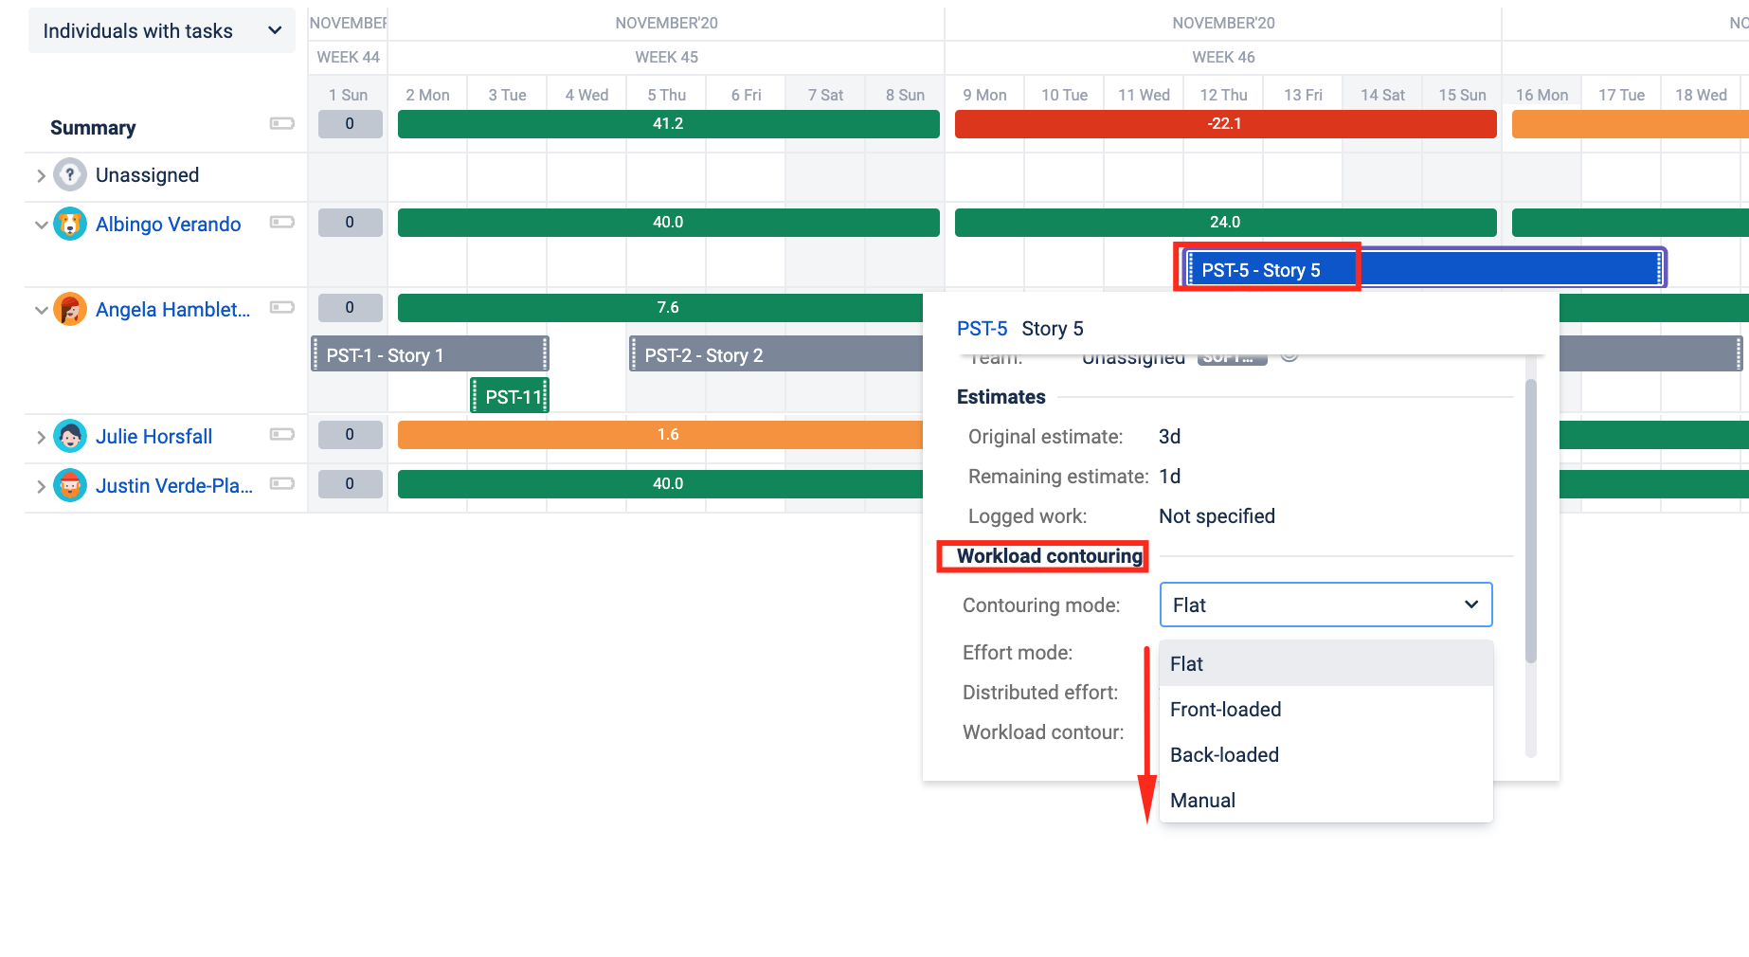Choose Manual contouring mode
Viewport: 1749px width, 957px height.
point(1325,800)
